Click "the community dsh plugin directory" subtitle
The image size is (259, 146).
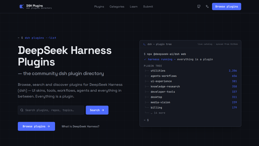point(63,74)
